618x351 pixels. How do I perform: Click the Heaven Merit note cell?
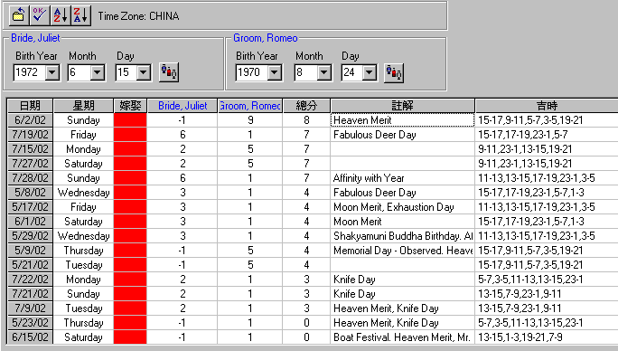pyautogui.click(x=402, y=120)
